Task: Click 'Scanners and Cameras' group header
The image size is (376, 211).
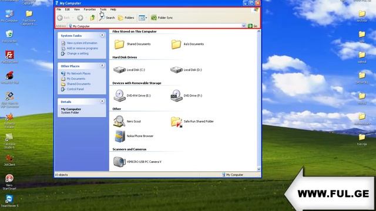Action: pyautogui.click(x=129, y=149)
